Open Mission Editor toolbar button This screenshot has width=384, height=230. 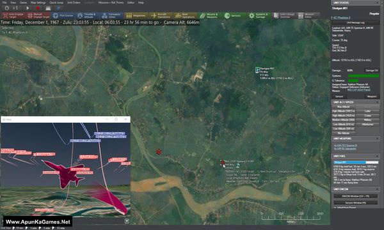[308, 15]
